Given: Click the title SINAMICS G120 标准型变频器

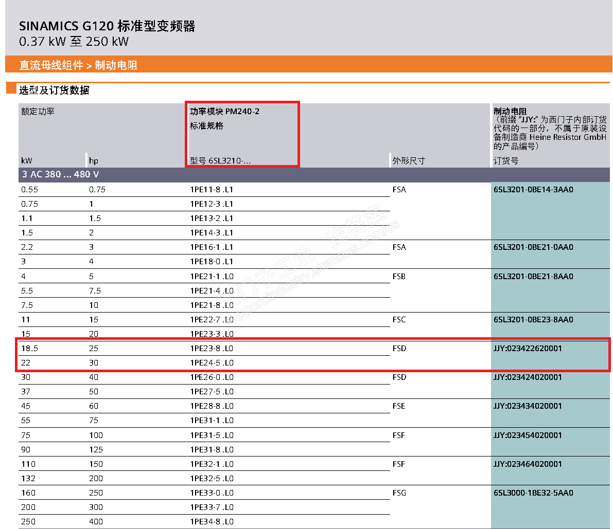Looking at the screenshot, I should tap(107, 26).
